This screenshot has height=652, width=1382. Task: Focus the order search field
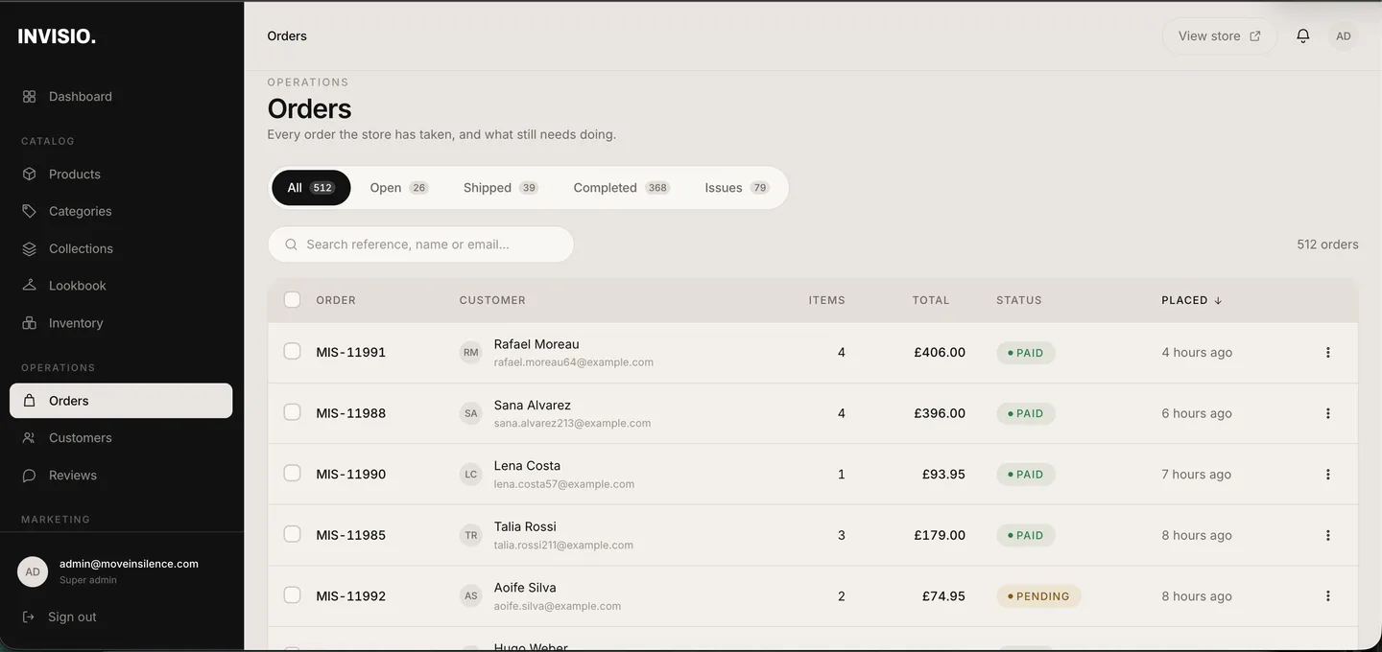coord(420,244)
